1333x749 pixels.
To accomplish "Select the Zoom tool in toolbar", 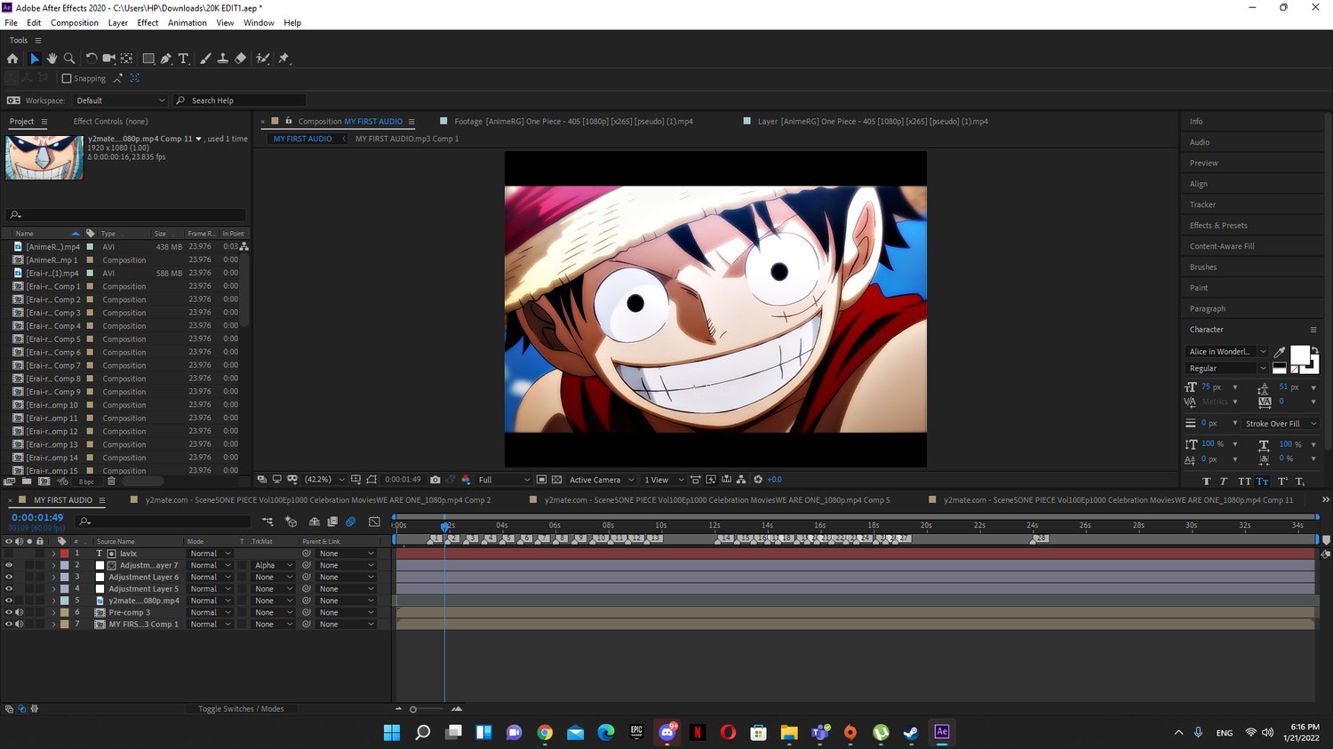I will point(69,59).
